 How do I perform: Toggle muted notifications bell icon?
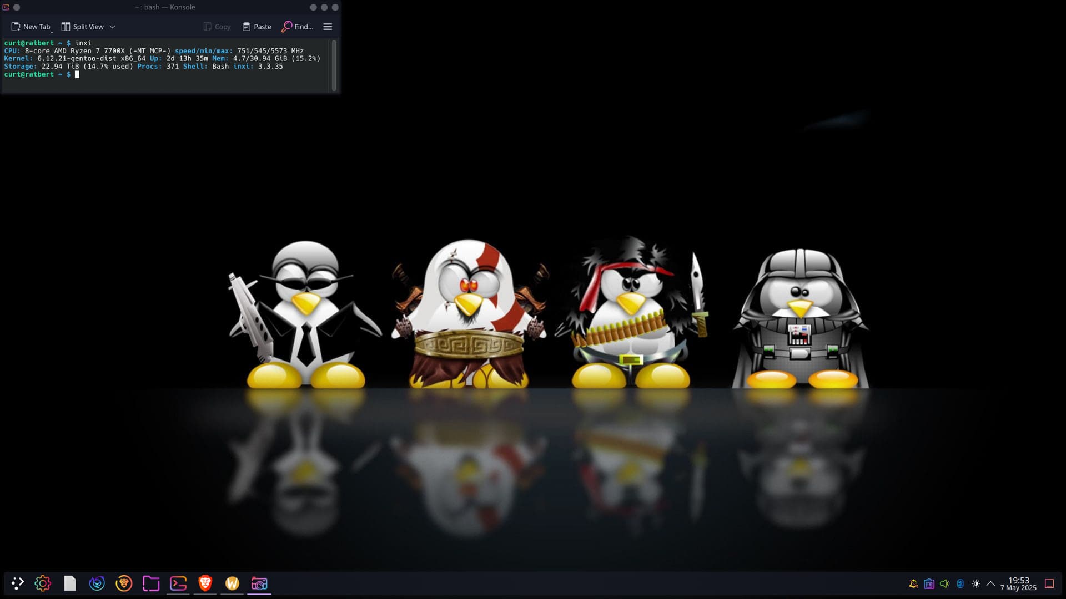913,583
